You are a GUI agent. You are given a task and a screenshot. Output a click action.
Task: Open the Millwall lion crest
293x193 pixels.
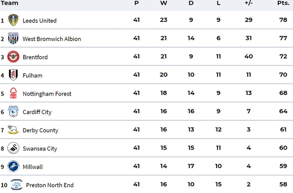coord(13,166)
